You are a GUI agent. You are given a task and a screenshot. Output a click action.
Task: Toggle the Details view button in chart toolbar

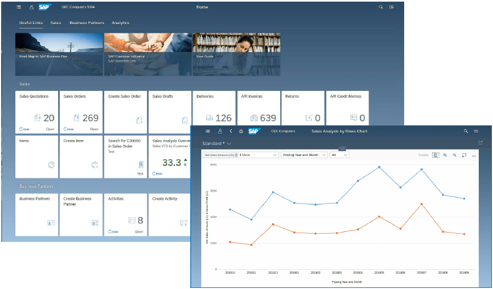click(435, 155)
